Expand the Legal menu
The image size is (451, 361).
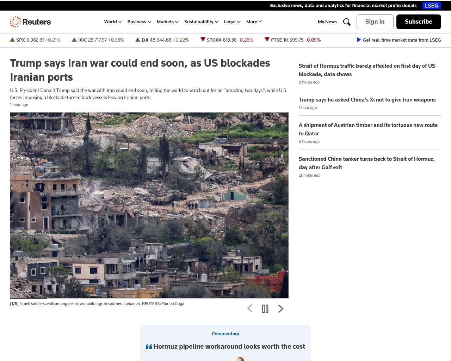(232, 22)
